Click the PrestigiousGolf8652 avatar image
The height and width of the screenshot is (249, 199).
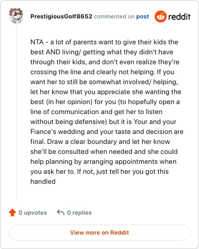(x=16, y=16)
